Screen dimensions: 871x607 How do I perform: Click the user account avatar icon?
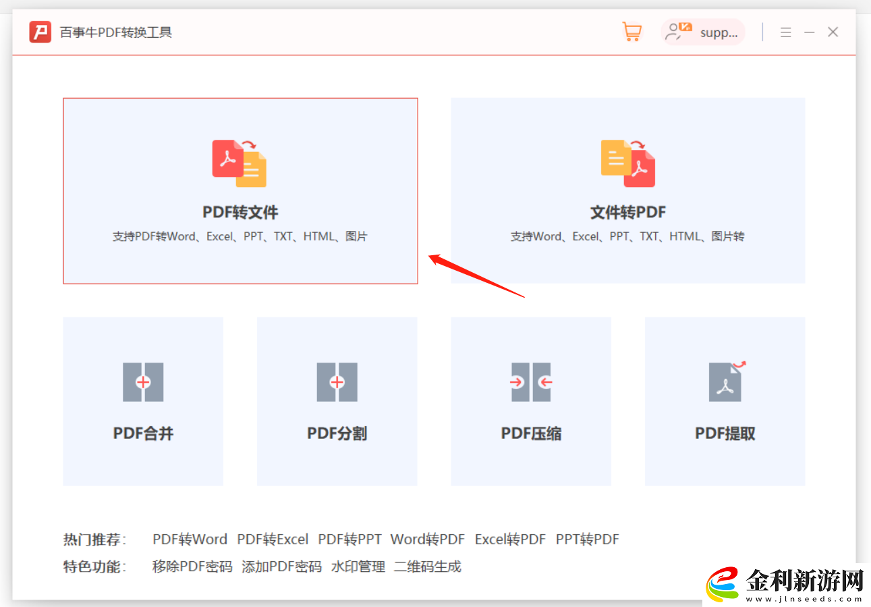678,31
